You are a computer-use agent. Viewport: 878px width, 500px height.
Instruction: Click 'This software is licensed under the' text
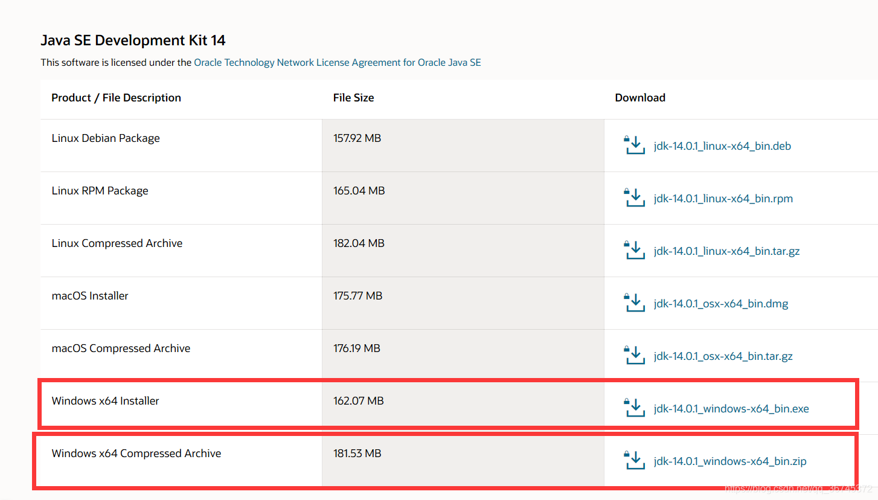pos(116,62)
